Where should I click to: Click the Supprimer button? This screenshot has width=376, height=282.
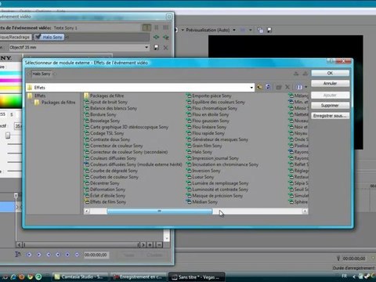[330, 105]
